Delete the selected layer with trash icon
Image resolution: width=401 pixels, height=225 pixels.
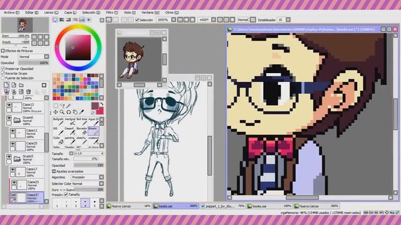pos(28,92)
